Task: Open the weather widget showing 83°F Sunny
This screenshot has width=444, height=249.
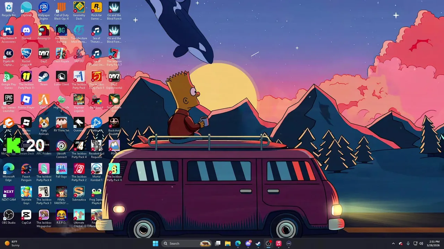Action: coord(11,243)
